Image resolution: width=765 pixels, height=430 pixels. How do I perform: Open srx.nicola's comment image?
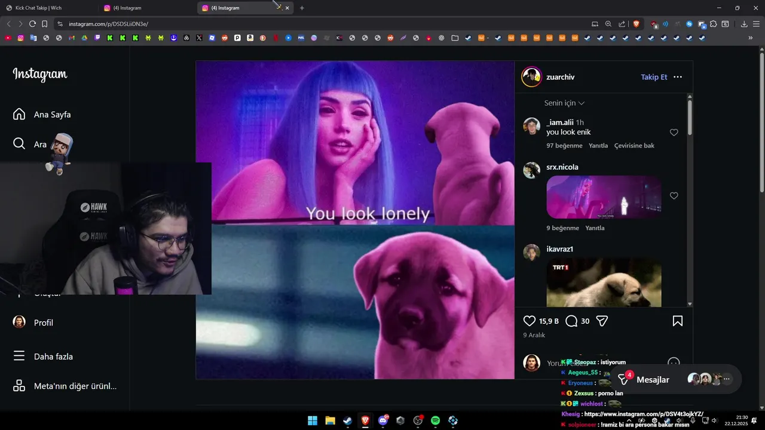coord(604,197)
